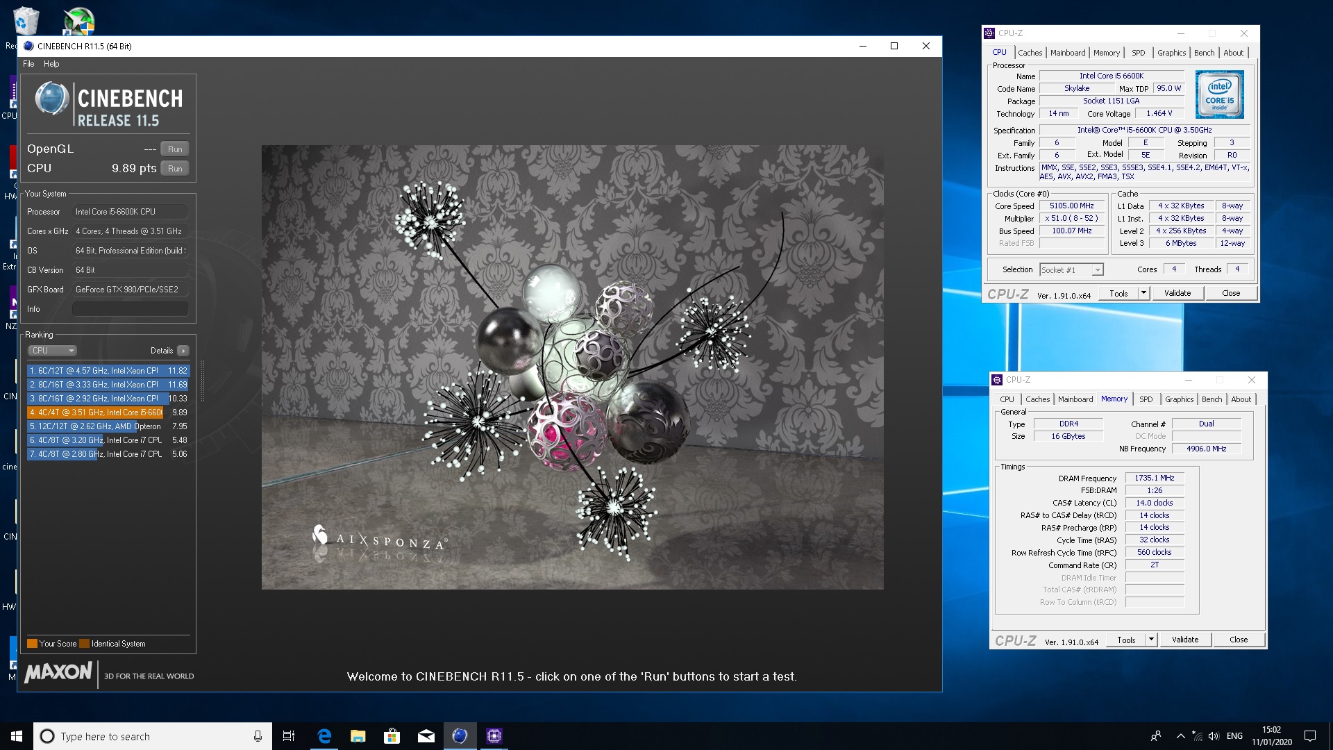
Task: Click top CPU-Z window title icon
Action: click(x=989, y=33)
